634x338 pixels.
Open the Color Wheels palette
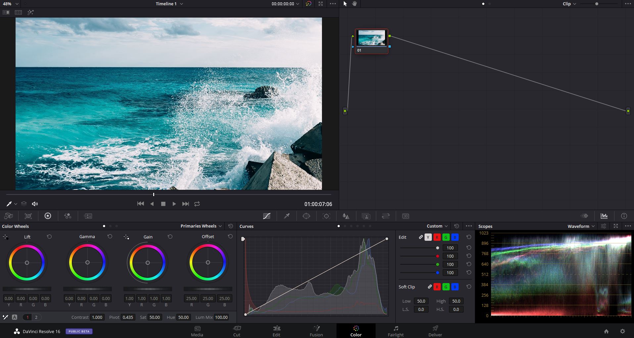tap(47, 216)
